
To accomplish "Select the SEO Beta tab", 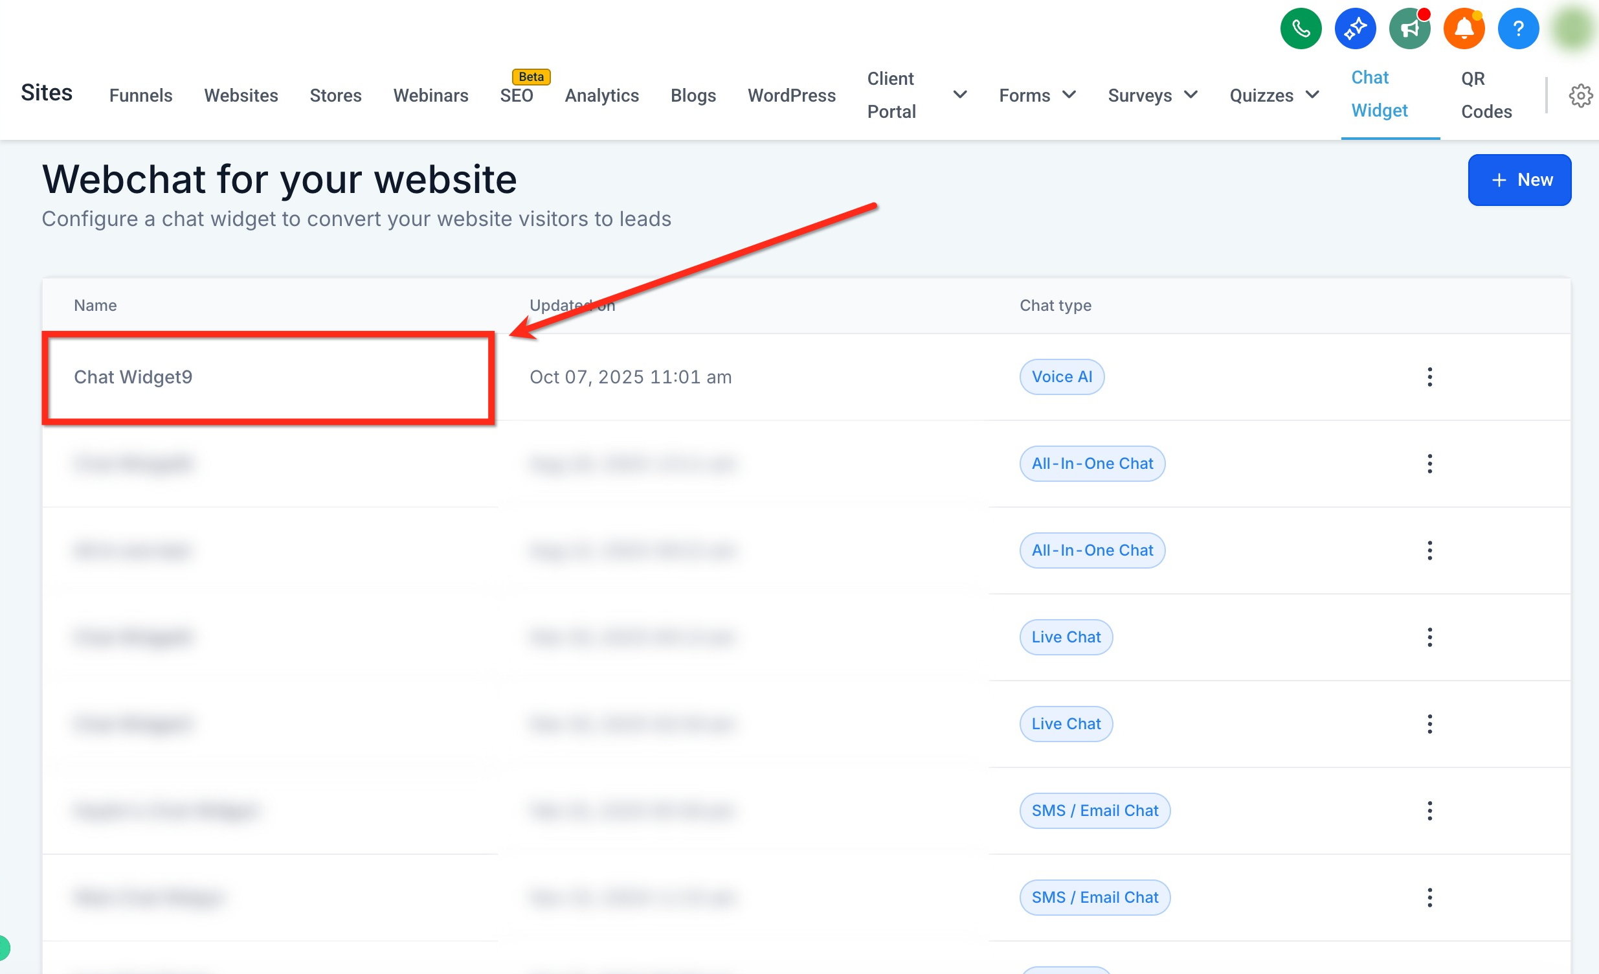I will (x=517, y=95).
